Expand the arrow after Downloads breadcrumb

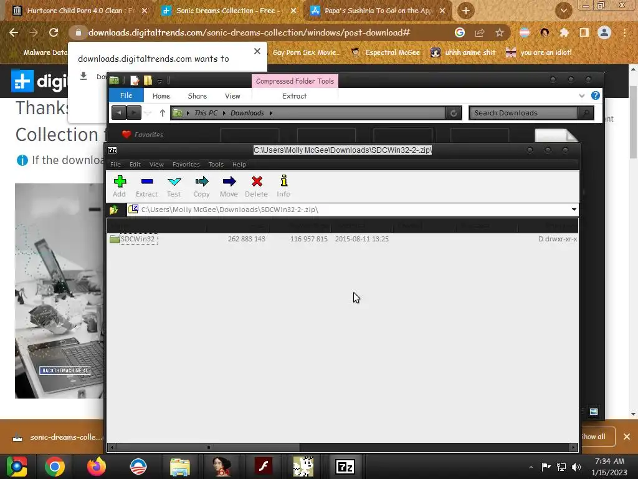(270, 113)
